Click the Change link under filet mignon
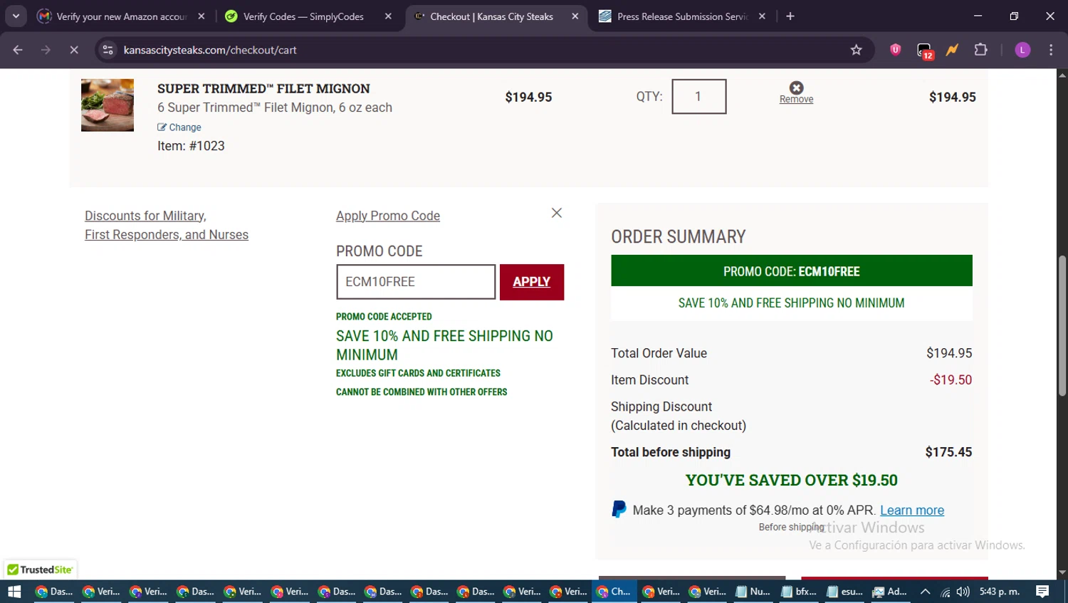The image size is (1068, 603). click(x=179, y=127)
